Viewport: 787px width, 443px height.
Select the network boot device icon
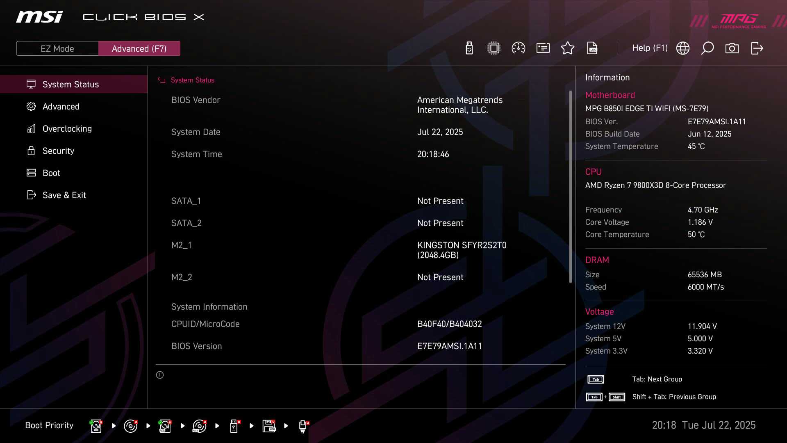pyautogui.click(x=303, y=426)
